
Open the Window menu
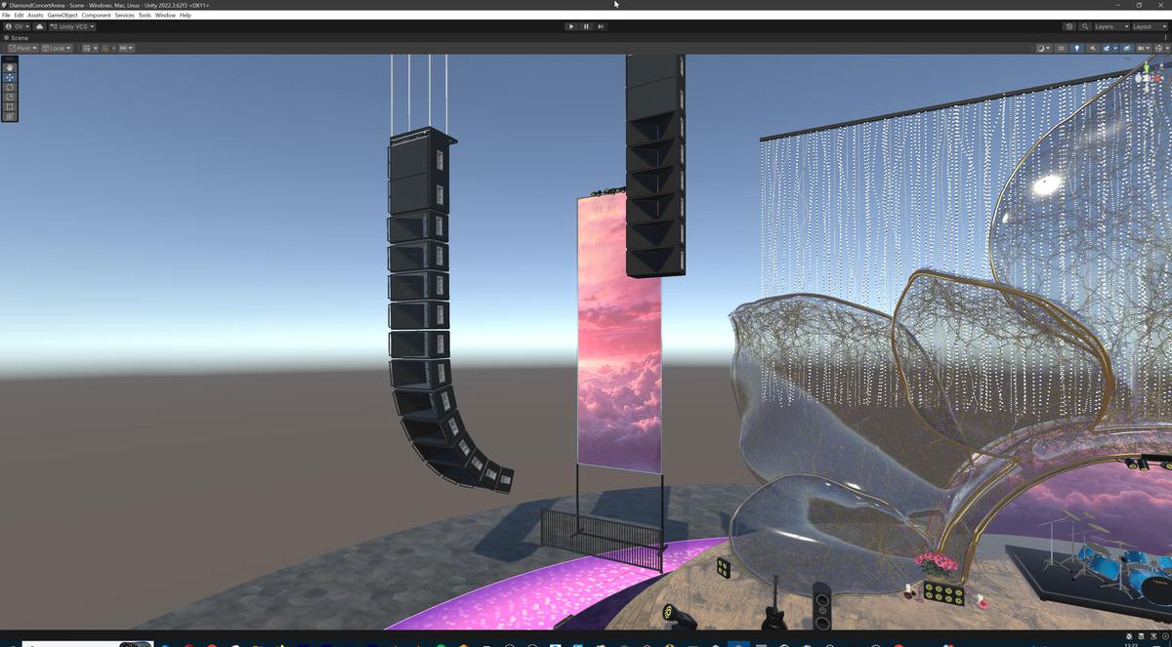(x=165, y=16)
